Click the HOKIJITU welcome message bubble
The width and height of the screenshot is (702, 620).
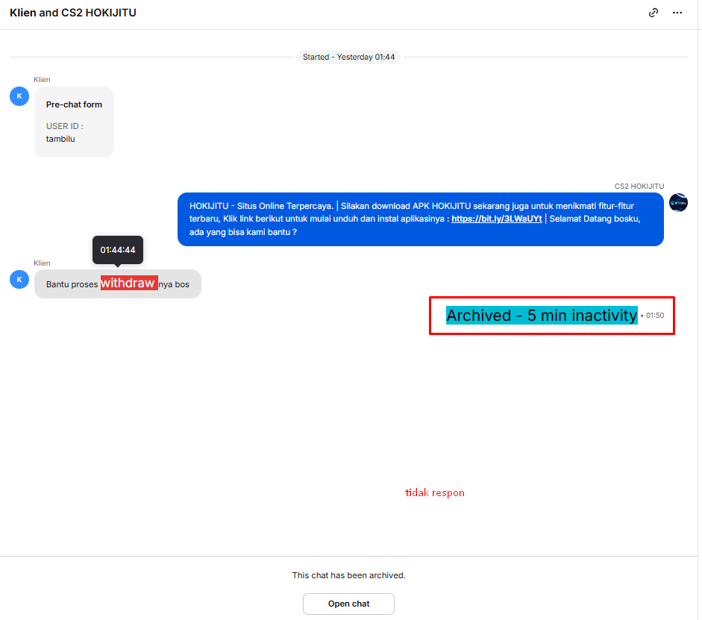tap(421, 219)
